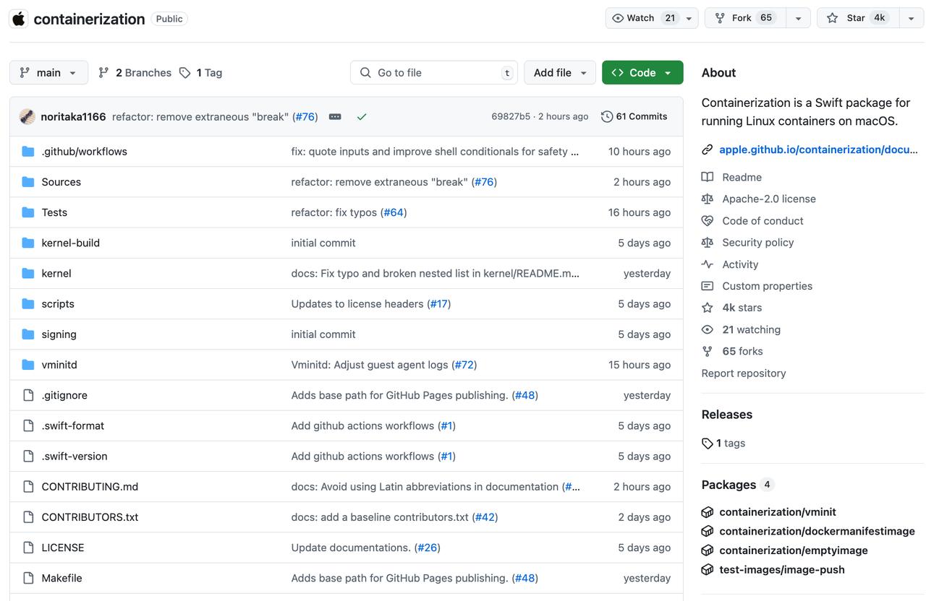The height and width of the screenshot is (601, 926).
Task: Open the Add file dropdown
Action: pyautogui.click(x=560, y=72)
